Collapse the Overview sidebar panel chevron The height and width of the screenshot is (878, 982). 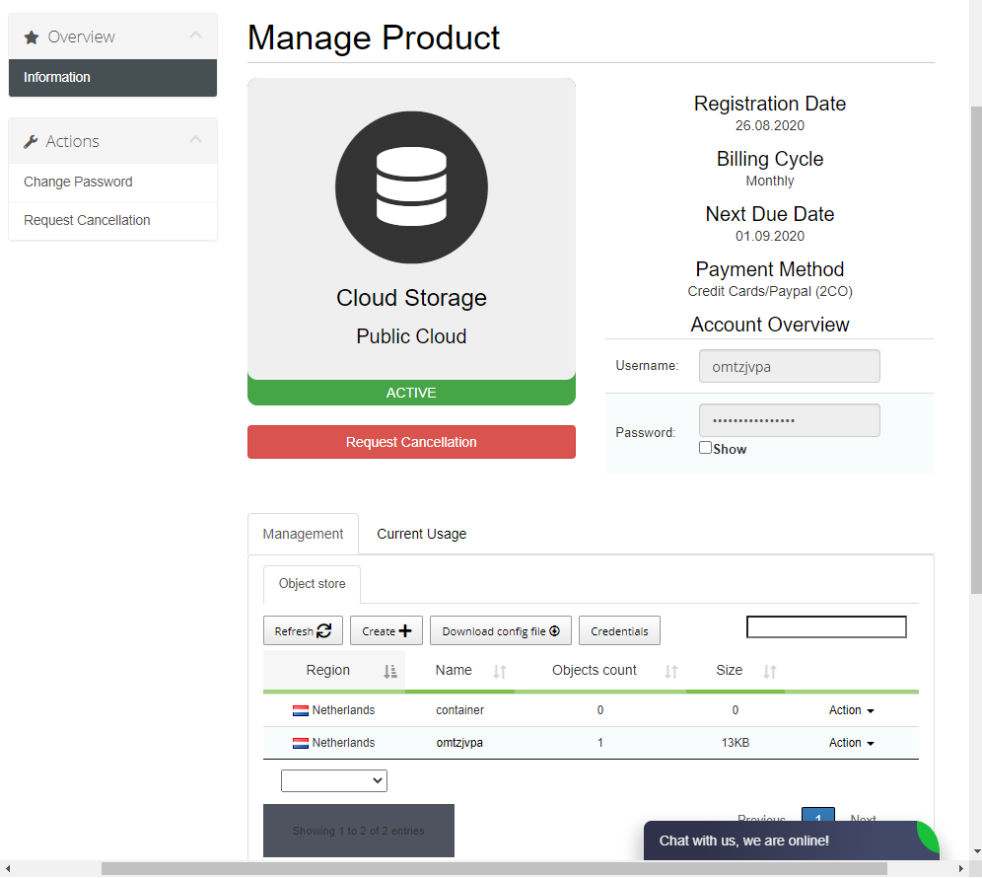[195, 36]
